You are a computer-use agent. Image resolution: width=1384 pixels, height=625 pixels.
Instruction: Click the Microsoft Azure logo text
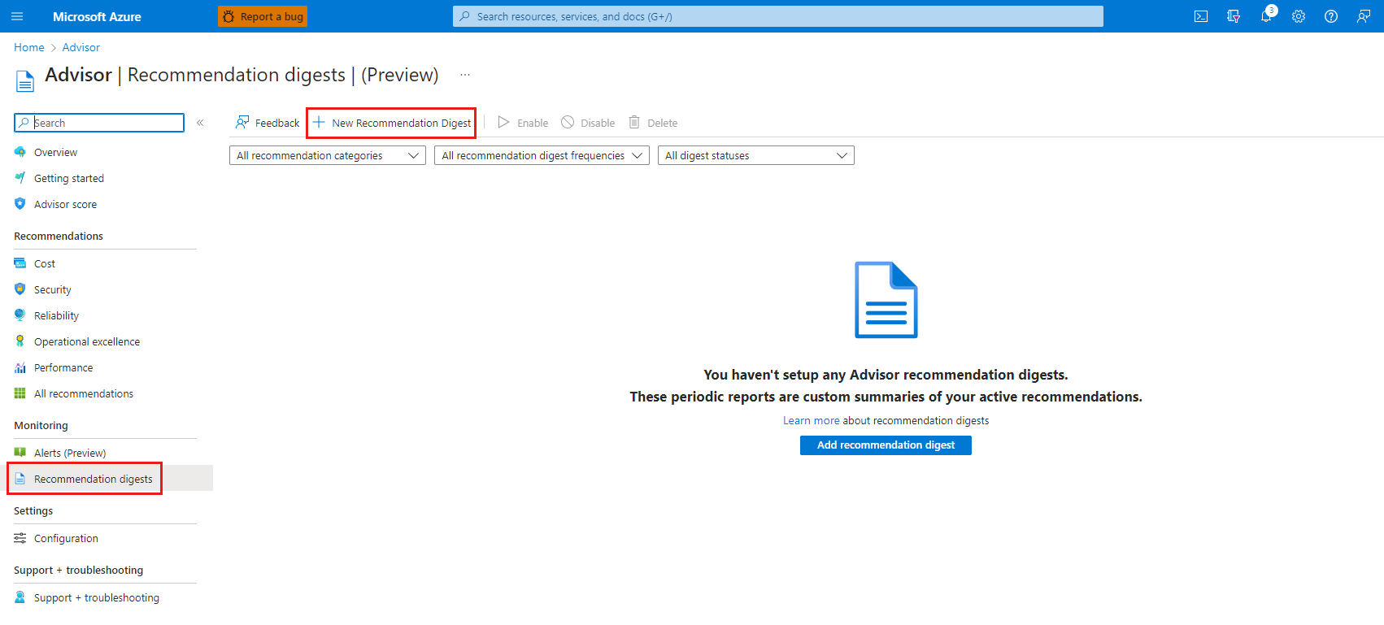coord(97,16)
